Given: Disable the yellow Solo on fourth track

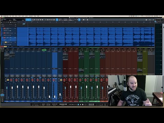Looking at the screenshot, I should point(6,42).
